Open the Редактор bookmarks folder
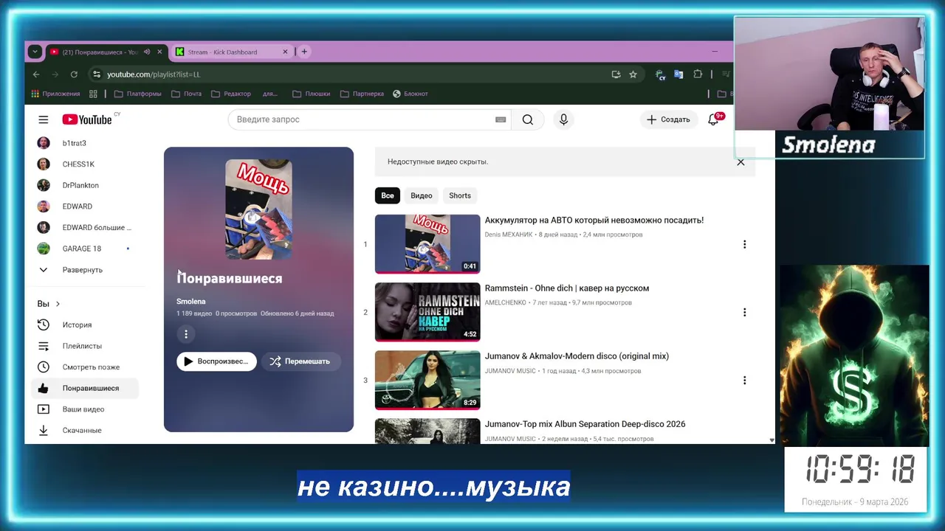The height and width of the screenshot is (531, 945). coord(231,94)
